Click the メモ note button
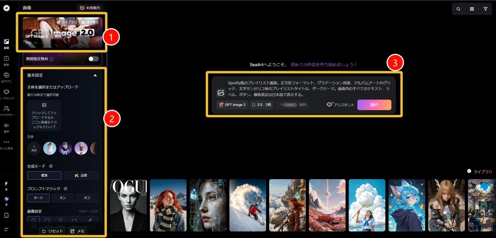Image resolution: width=496 pixels, height=238 pixels. click(x=77, y=231)
